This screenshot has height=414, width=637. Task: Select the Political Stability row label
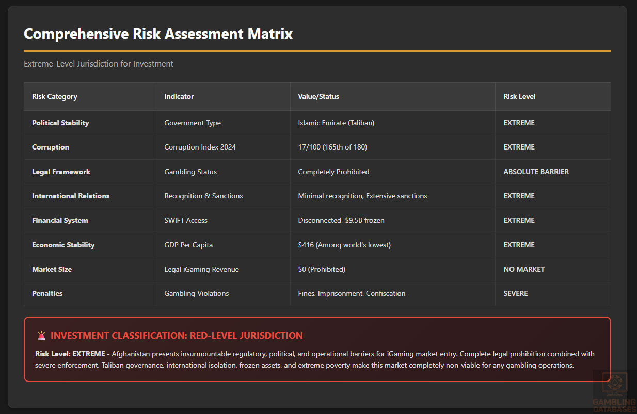[60, 123]
